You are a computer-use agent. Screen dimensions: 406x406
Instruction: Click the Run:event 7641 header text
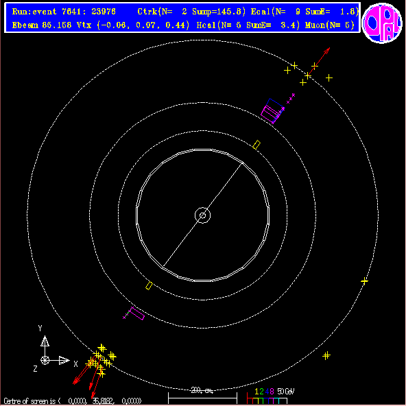(64, 12)
